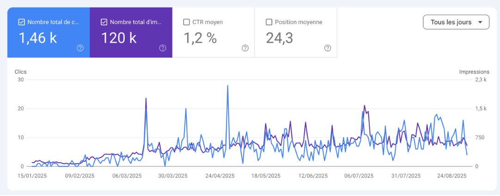Click the Position moyenne label text

[299, 22]
